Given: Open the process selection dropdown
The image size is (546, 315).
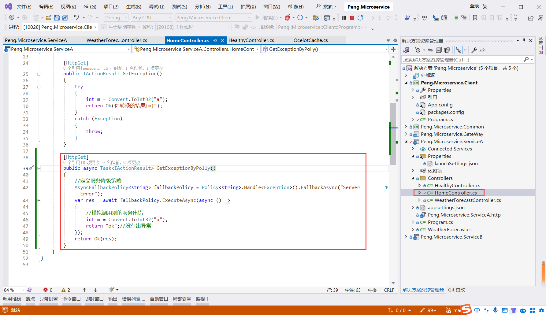Looking at the screenshot, I should coord(60,27).
